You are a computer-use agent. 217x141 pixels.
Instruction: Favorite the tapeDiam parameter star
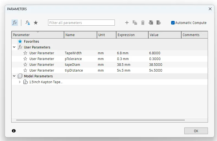tap(25, 64)
